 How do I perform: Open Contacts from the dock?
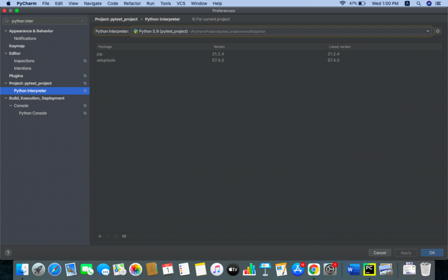[152, 269]
